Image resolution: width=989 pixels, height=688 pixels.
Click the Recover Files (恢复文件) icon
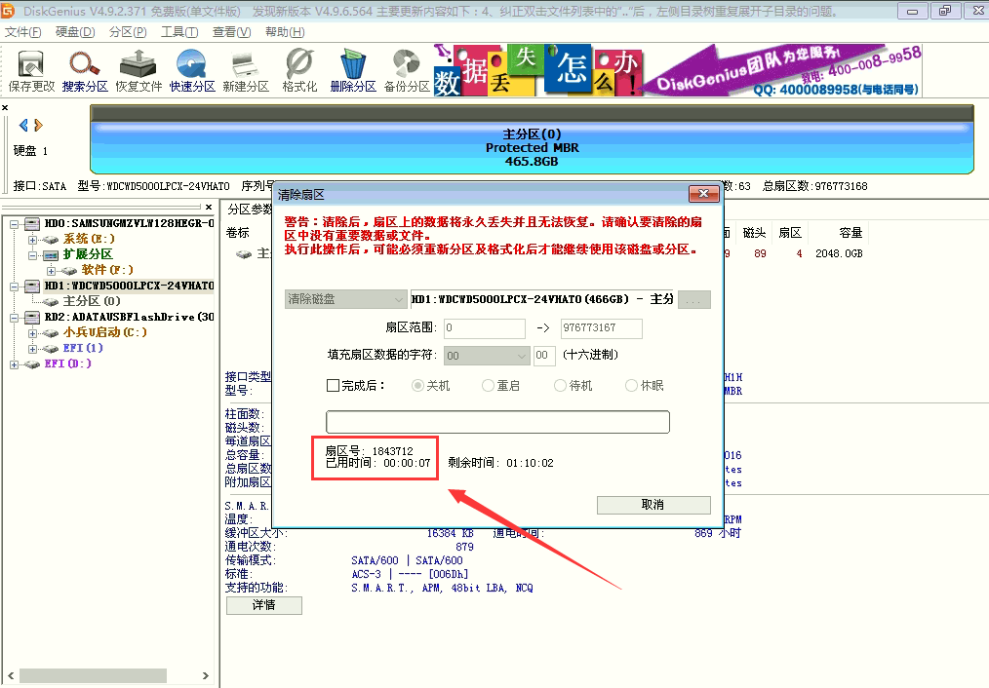138,71
